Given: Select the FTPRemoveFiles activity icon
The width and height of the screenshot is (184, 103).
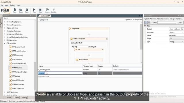Looking at the screenshot, I should [10, 84].
